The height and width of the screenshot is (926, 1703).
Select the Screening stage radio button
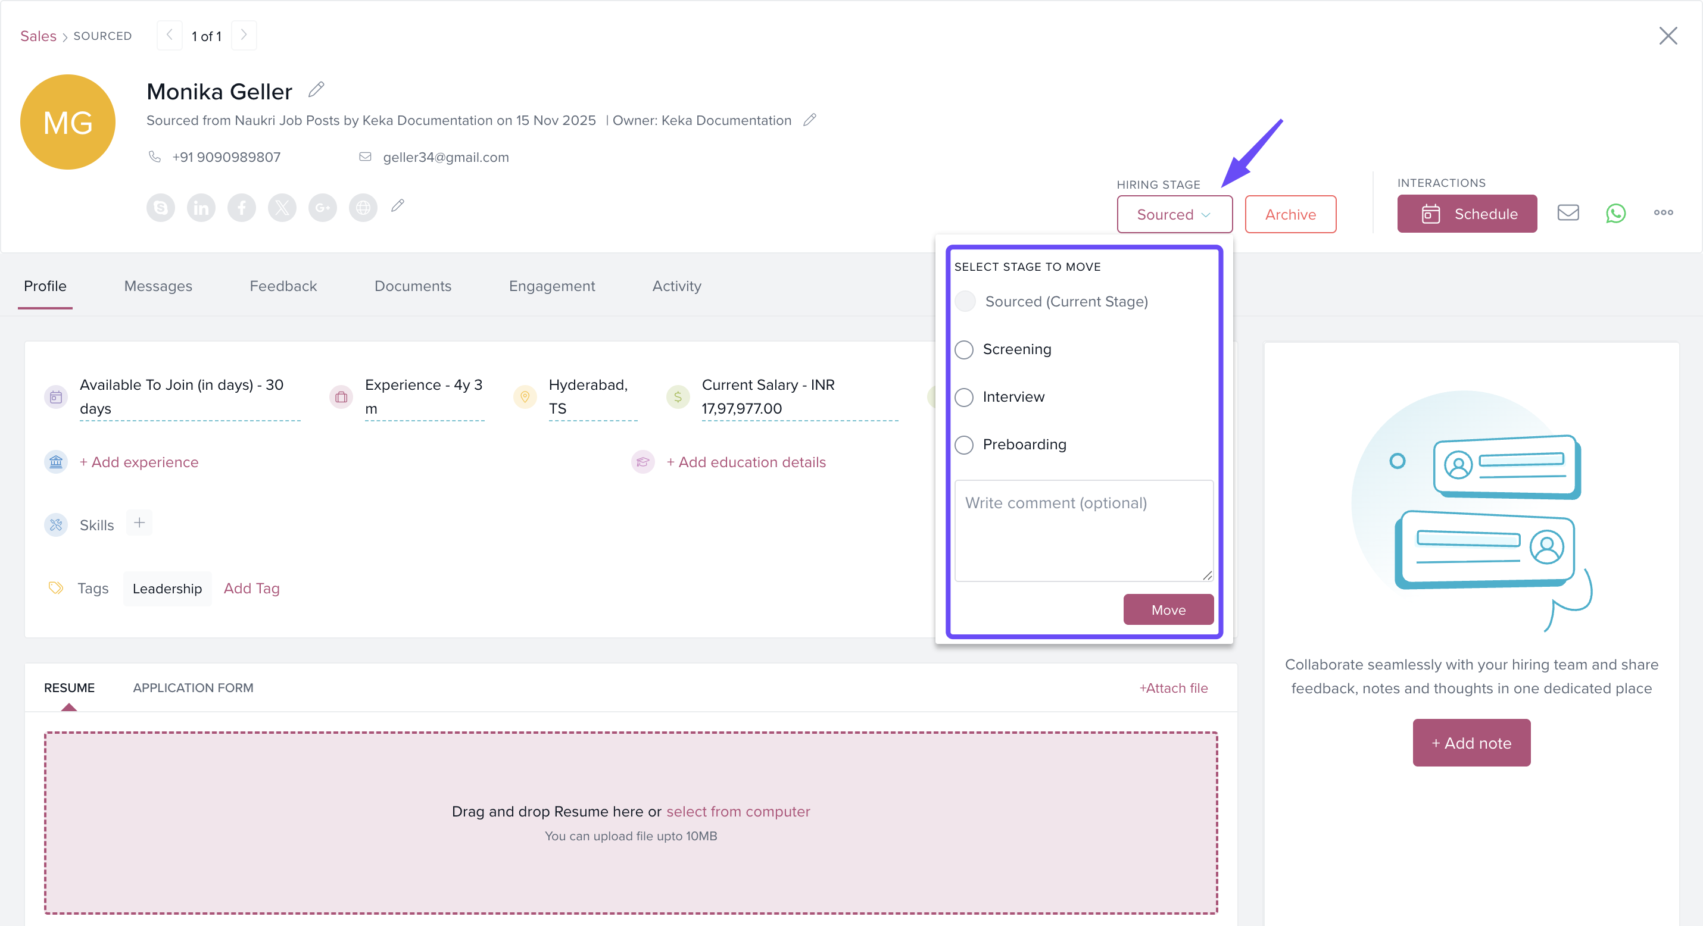coord(964,350)
